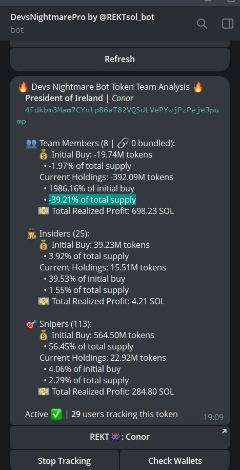
Task: Click the bold President of Ireland token name
Action: pos(64,98)
